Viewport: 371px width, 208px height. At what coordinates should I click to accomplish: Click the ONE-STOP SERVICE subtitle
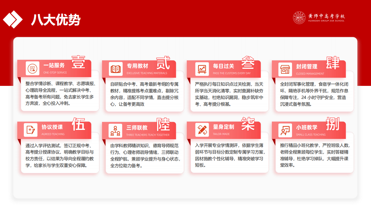(55, 73)
